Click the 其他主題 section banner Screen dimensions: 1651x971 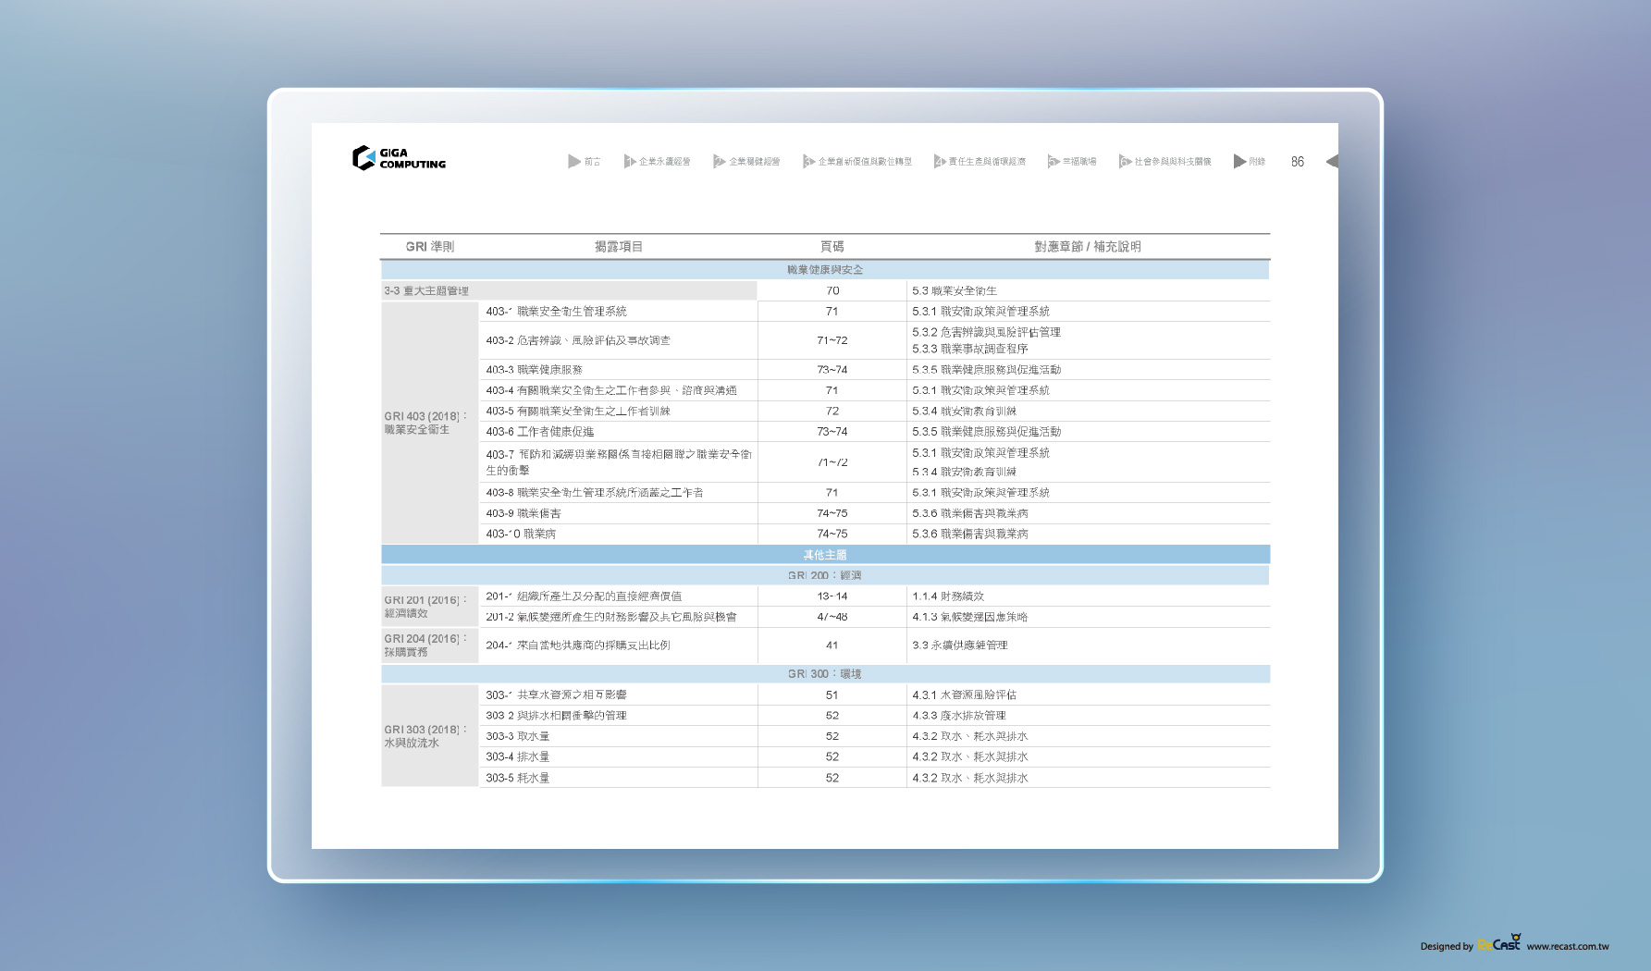coord(825,555)
